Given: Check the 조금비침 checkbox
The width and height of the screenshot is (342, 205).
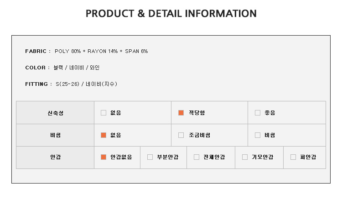Looking at the screenshot, I should click(x=181, y=135).
